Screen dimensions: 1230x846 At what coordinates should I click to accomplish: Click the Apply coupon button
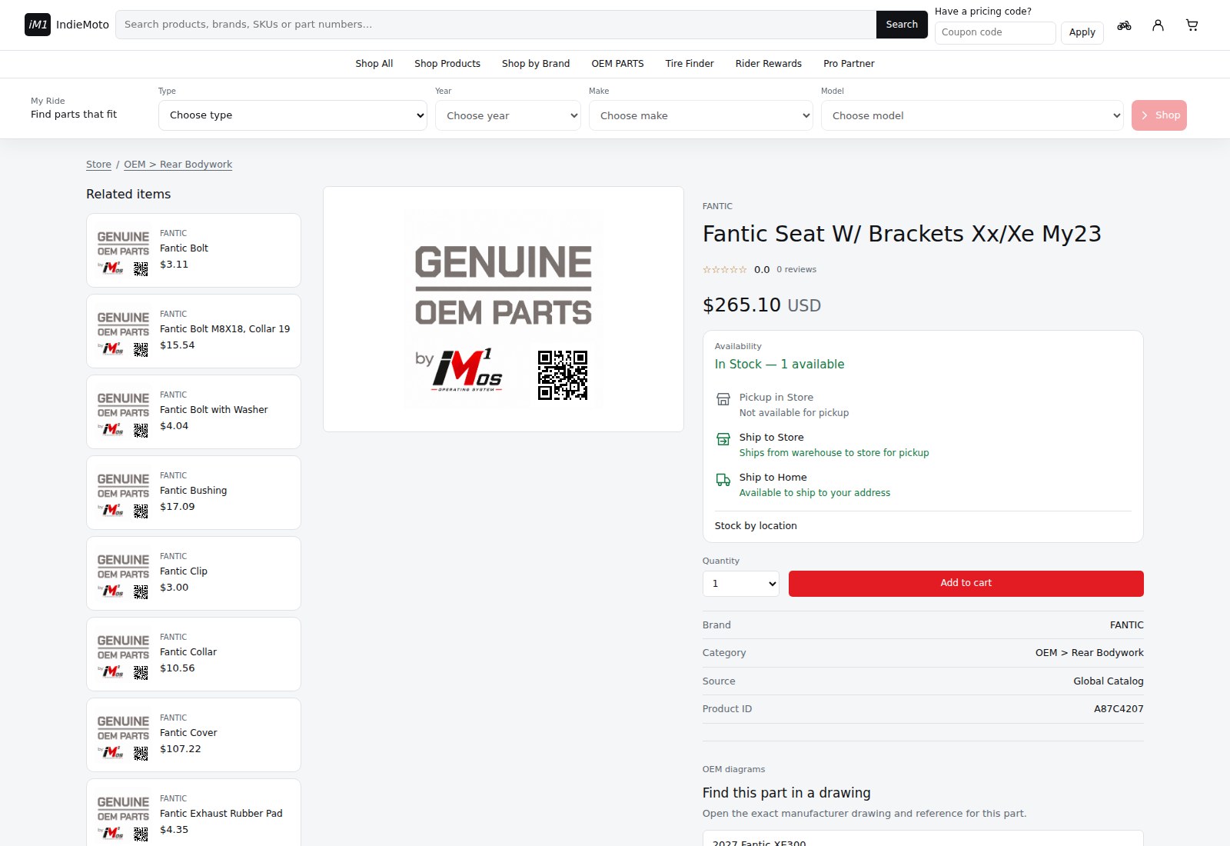[1082, 32]
